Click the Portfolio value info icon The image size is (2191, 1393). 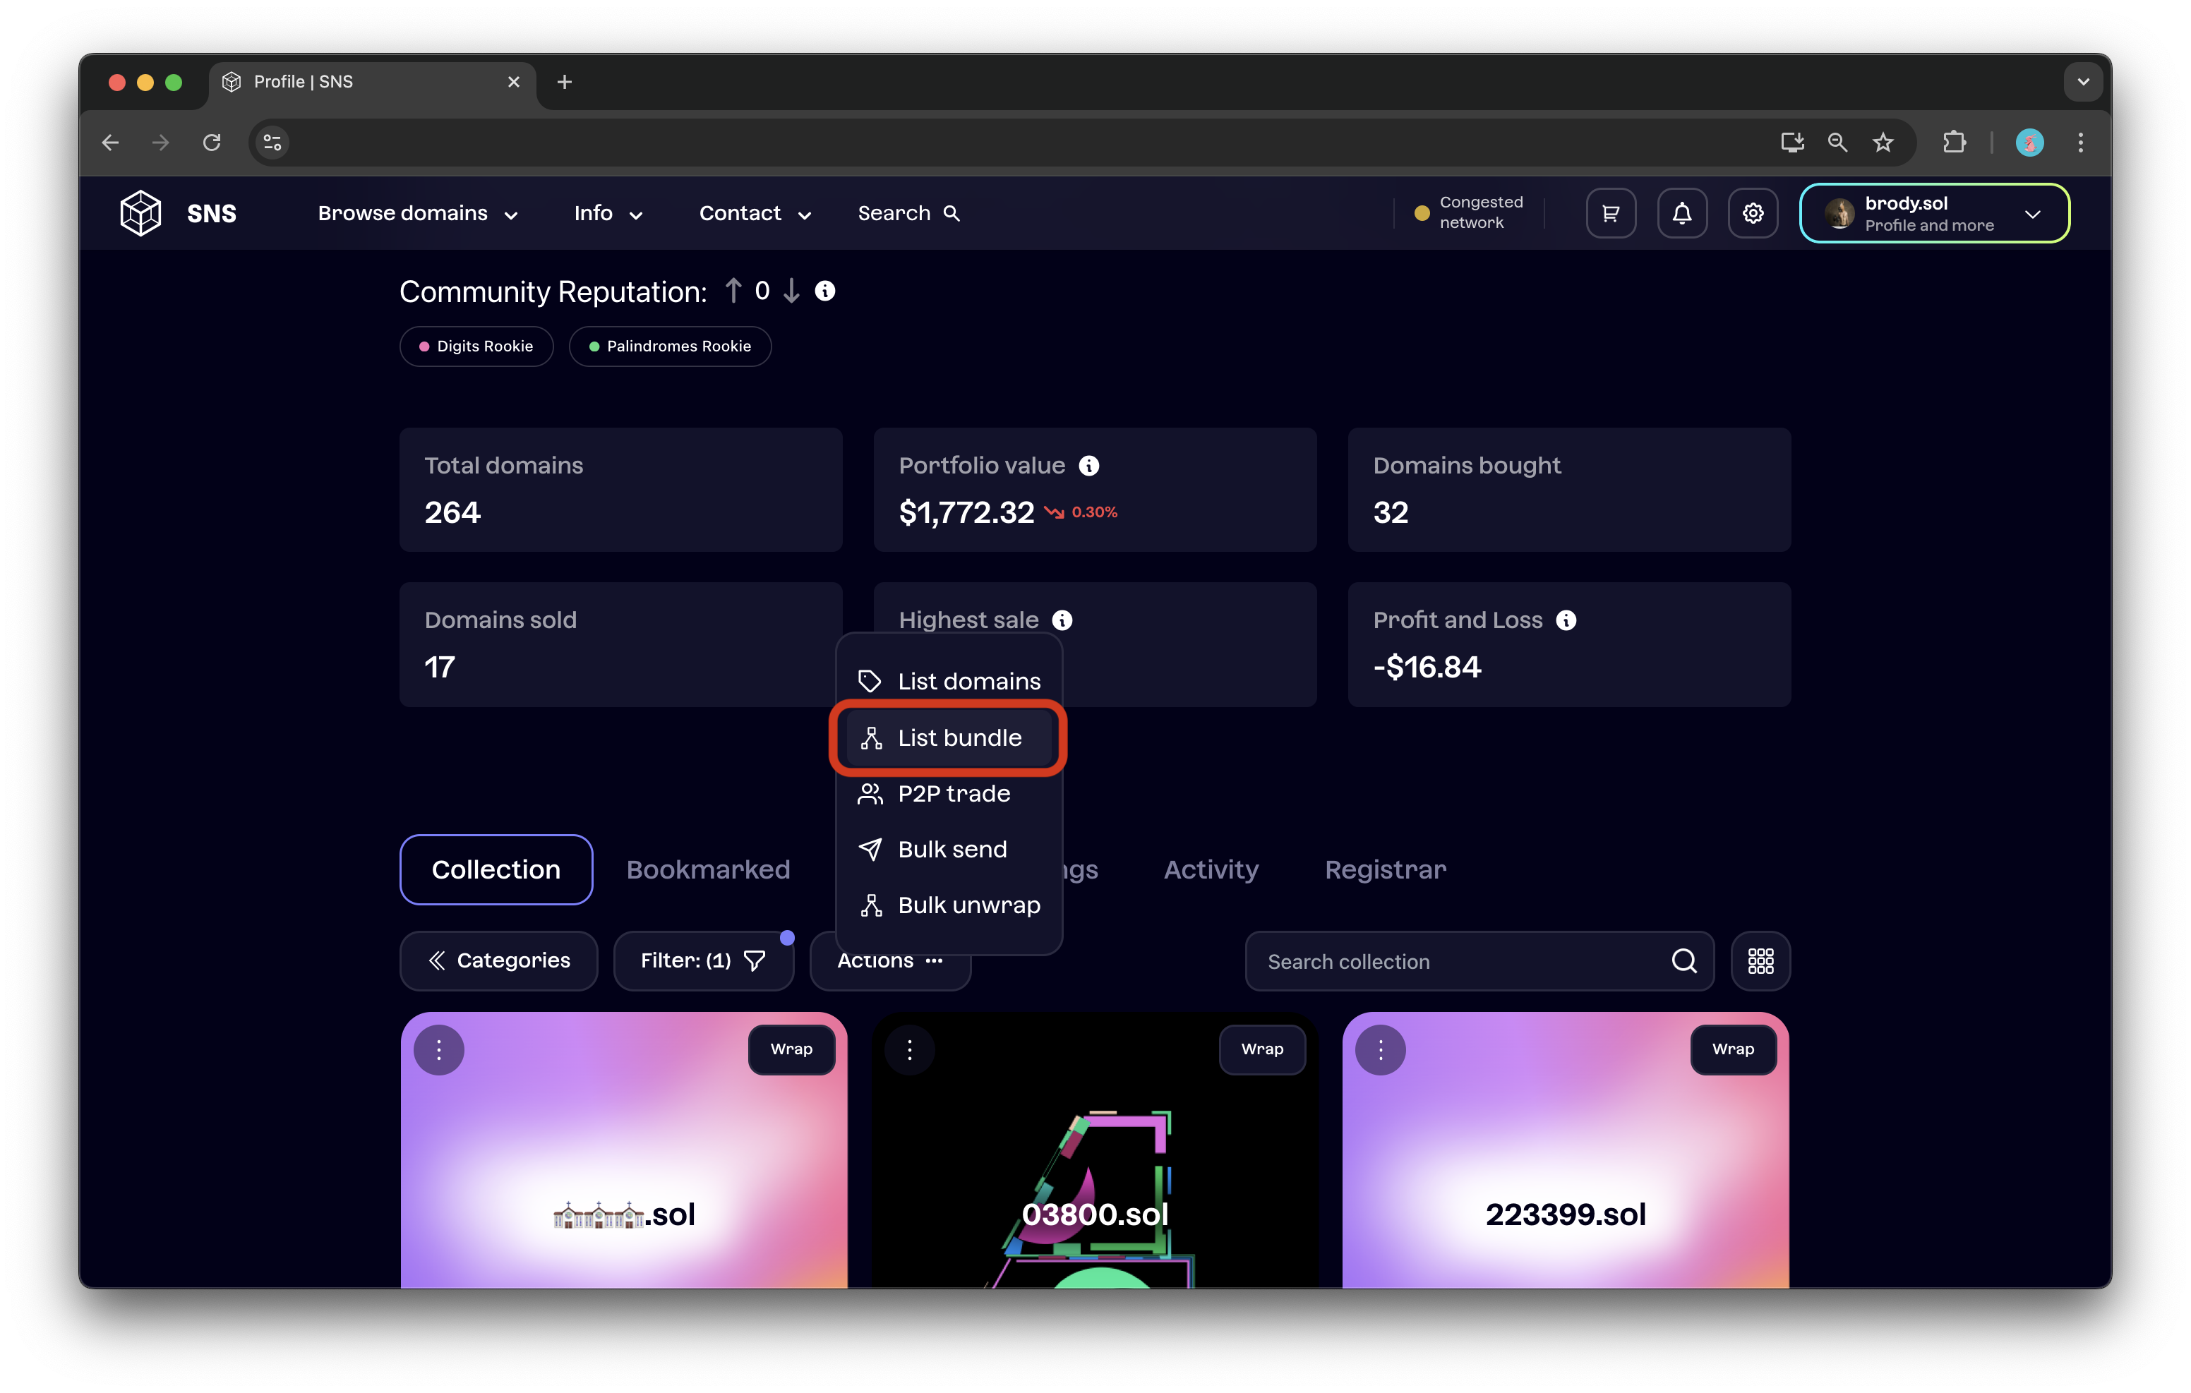point(1088,466)
